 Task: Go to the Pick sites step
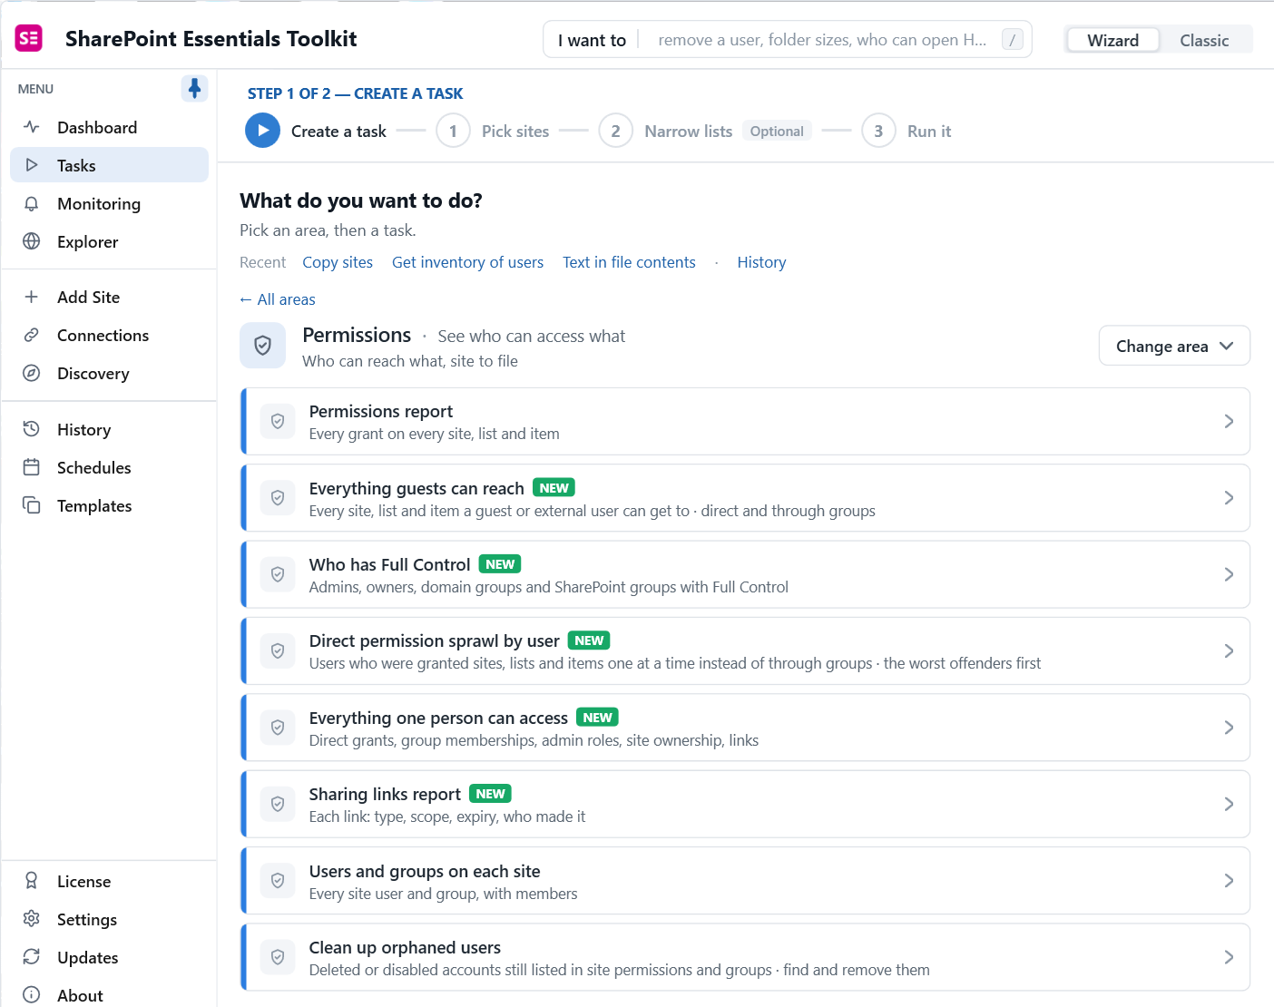tap(493, 131)
